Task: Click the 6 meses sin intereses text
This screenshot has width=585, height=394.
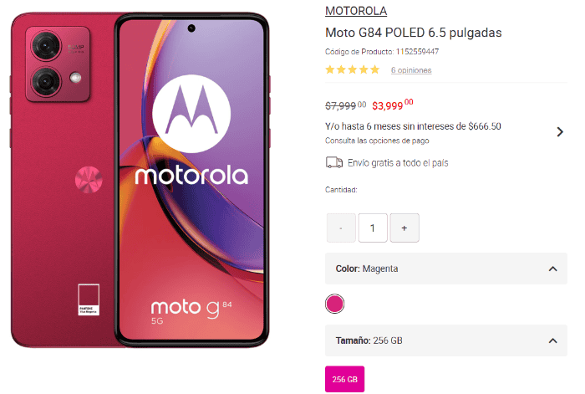Action: click(413, 126)
